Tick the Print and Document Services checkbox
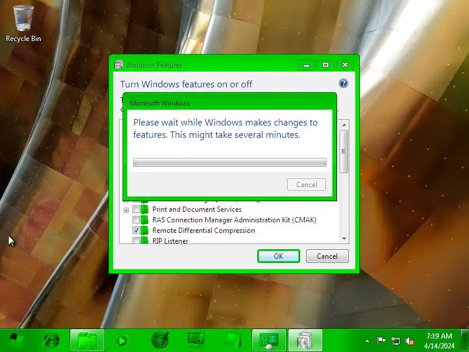The height and width of the screenshot is (352, 469). [x=136, y=209]
